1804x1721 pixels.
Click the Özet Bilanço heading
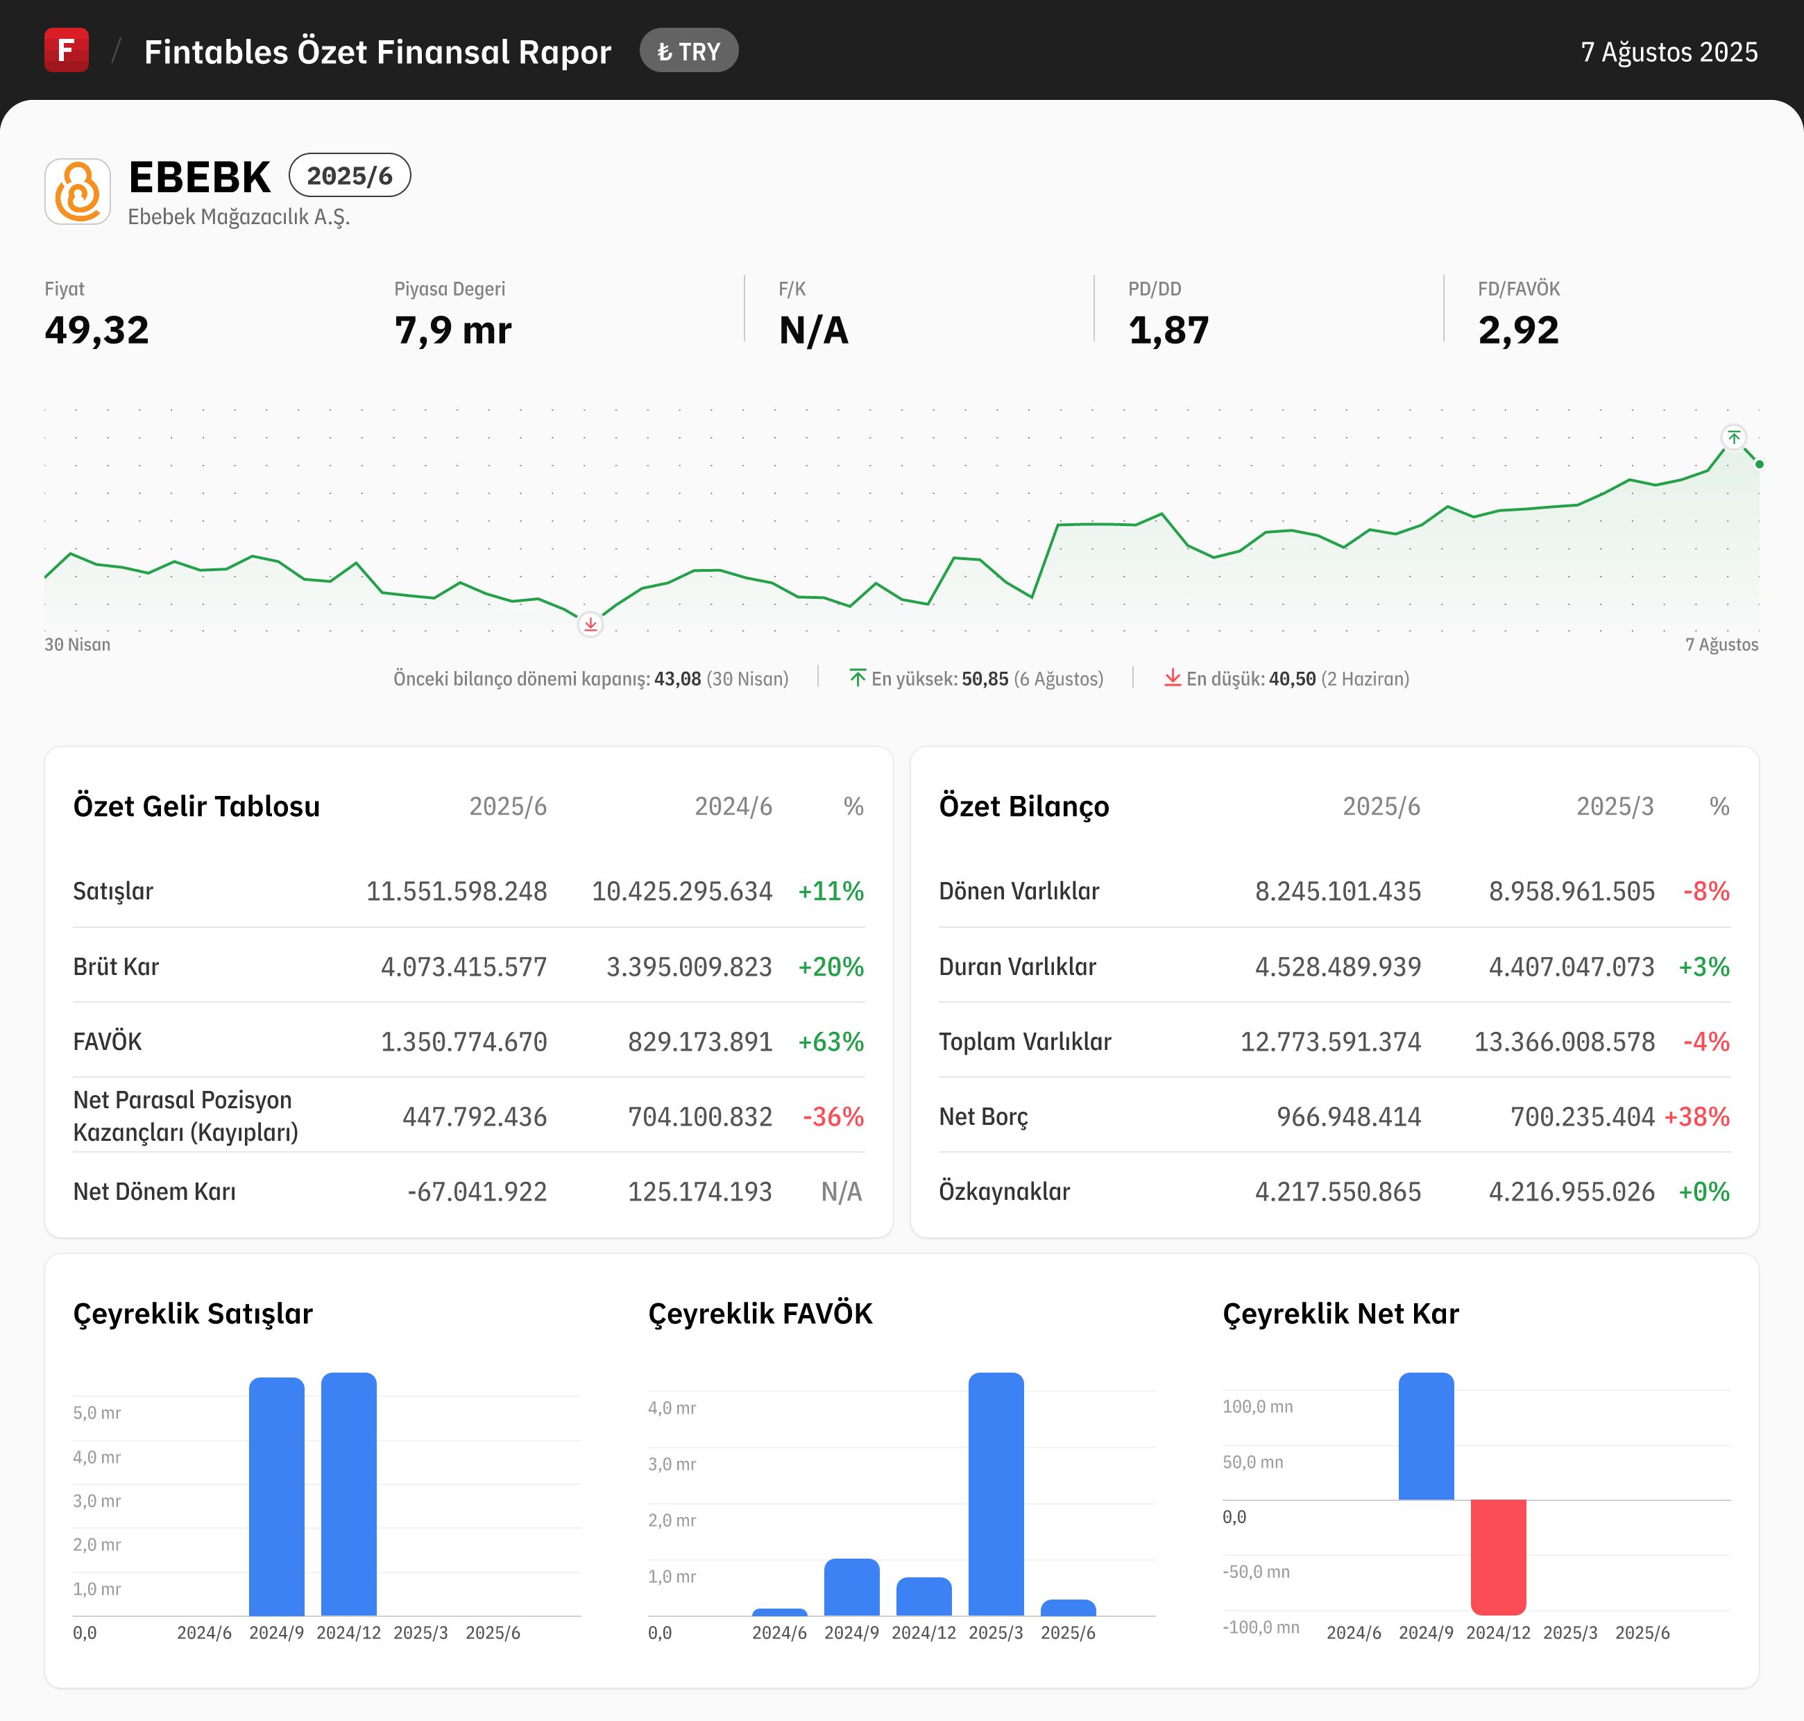tap(1023, 806)
